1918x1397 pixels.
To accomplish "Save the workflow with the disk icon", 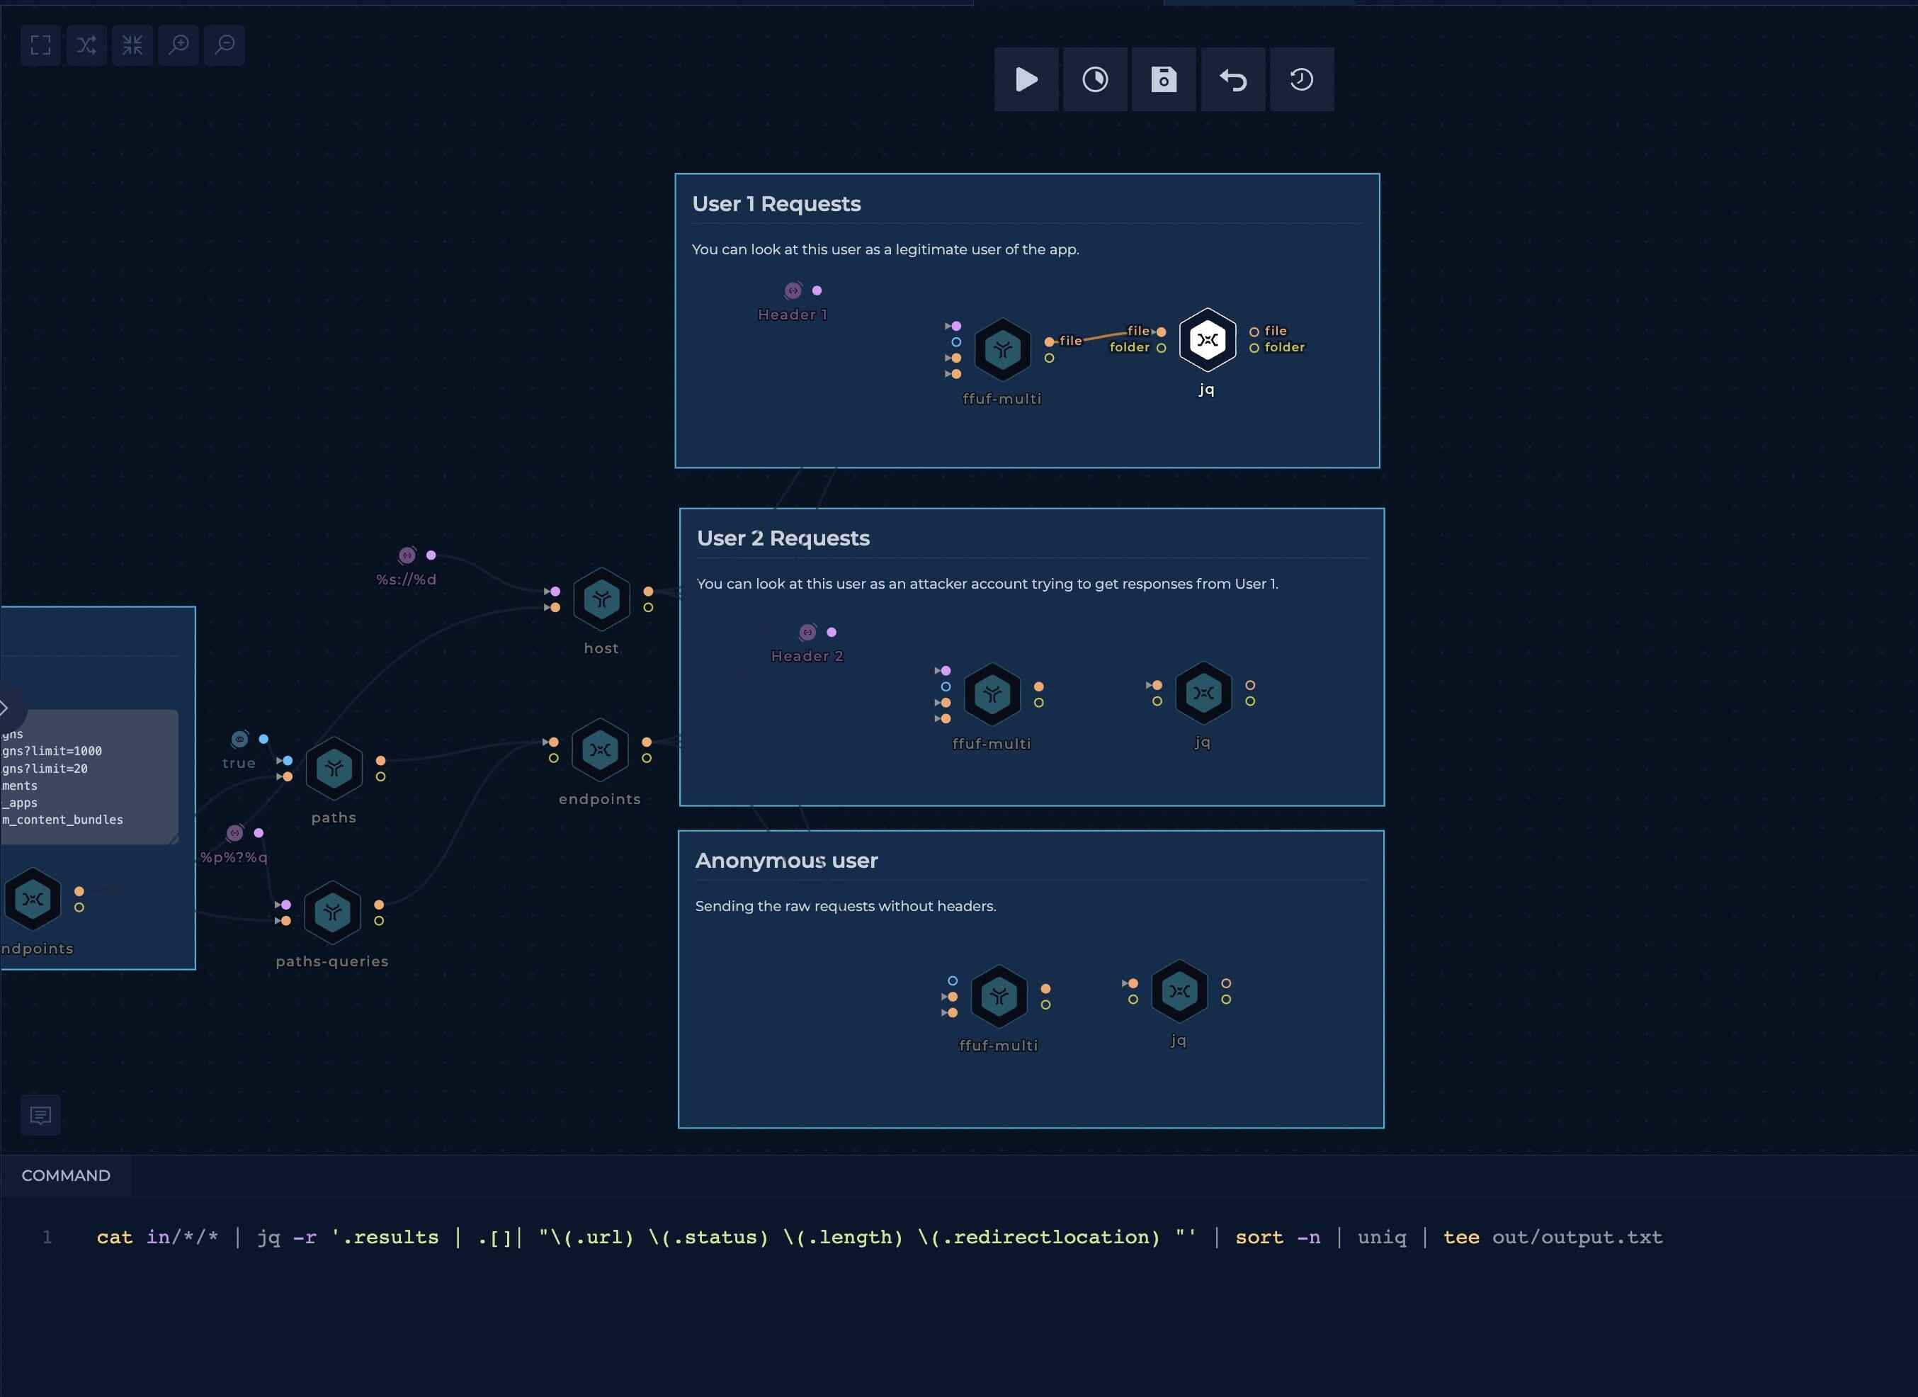I will tap(1164, 79).
